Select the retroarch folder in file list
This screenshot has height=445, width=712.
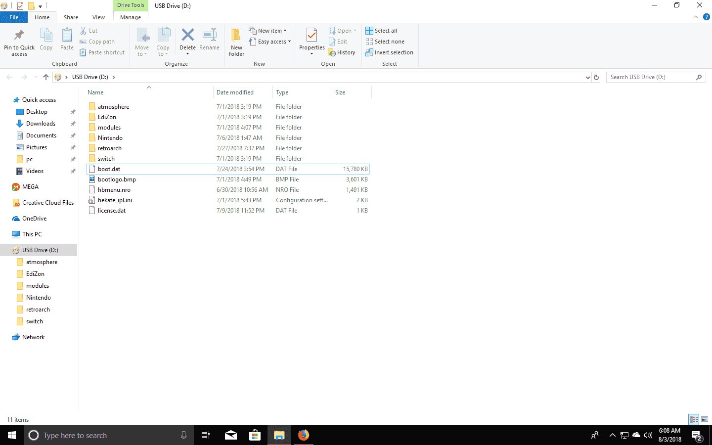(228, 148)
